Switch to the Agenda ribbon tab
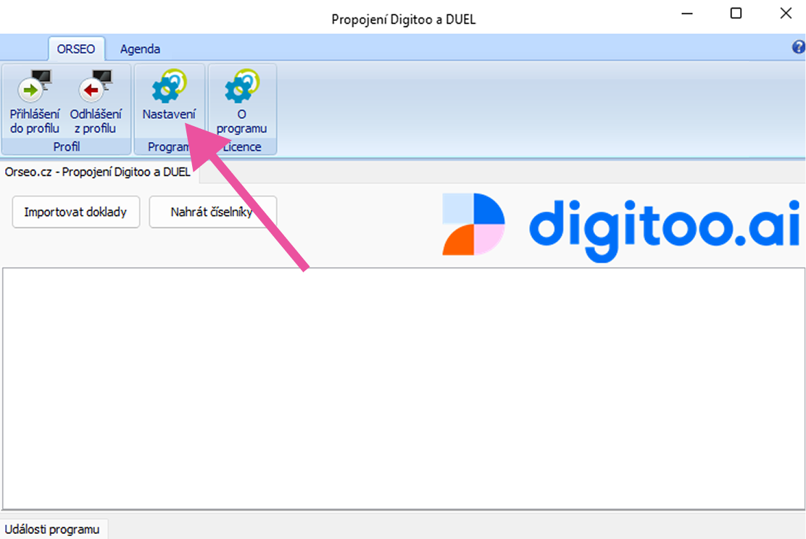 140,49
